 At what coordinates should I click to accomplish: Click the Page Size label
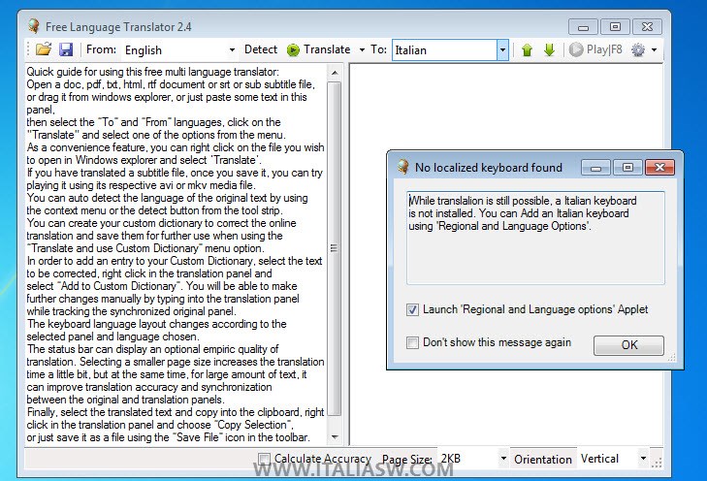click(406, 460)
